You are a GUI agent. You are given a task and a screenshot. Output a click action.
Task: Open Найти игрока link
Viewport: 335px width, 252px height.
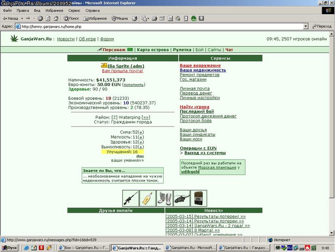[x=195, y=107]
